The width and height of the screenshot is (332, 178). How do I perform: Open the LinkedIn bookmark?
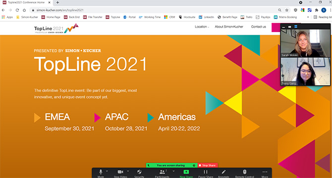click(x=207, y=17)
